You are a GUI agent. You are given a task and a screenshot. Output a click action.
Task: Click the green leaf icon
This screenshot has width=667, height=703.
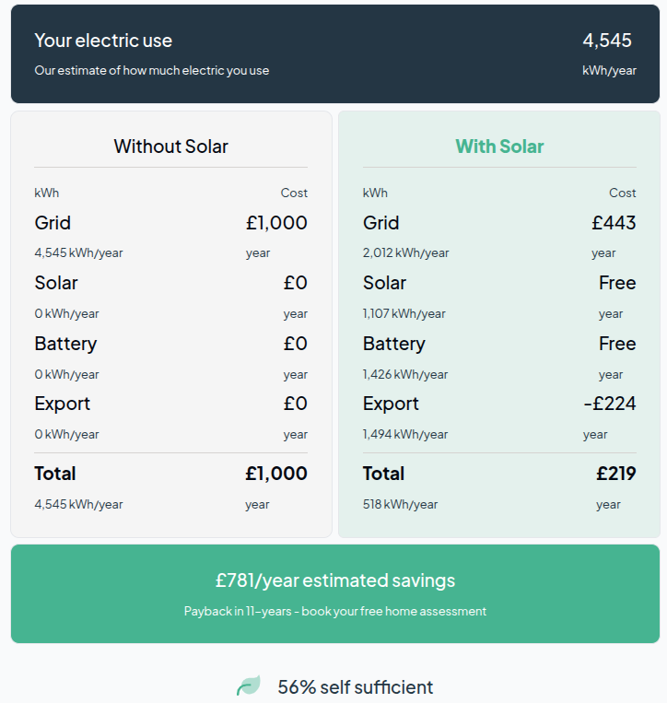[249, 685]
